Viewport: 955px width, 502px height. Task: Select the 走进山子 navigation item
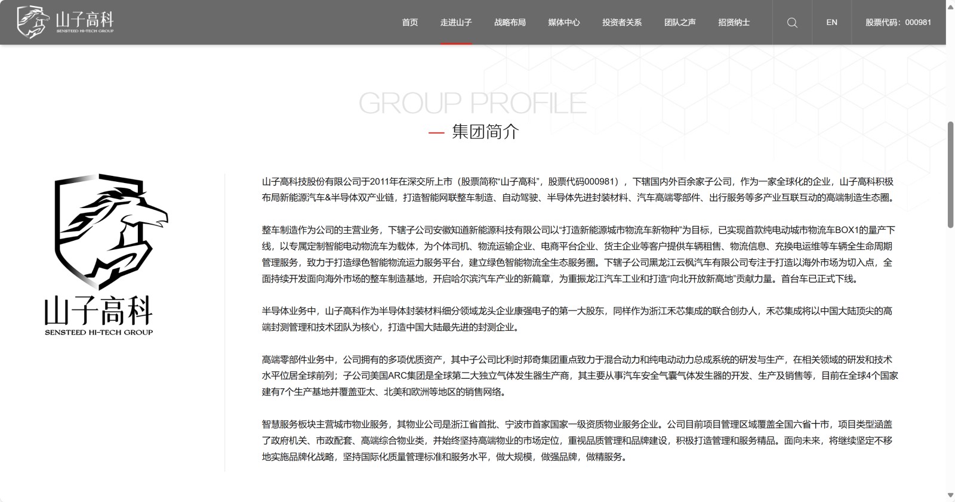(x=456, y=23)
